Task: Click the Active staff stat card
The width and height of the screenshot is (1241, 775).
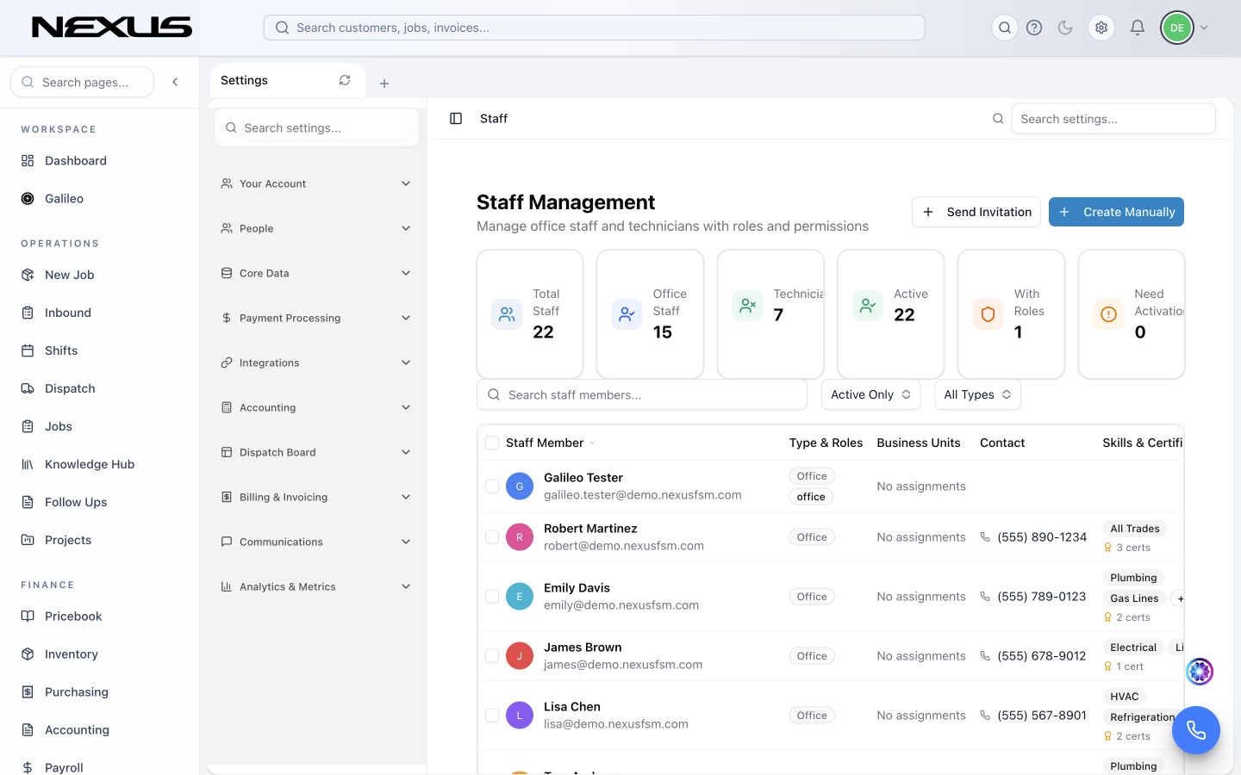Action: (890, 314)
